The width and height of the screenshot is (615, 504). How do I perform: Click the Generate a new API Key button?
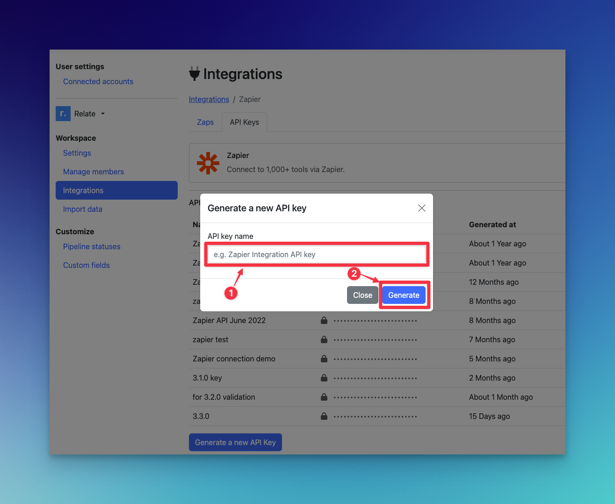[235, 442]
